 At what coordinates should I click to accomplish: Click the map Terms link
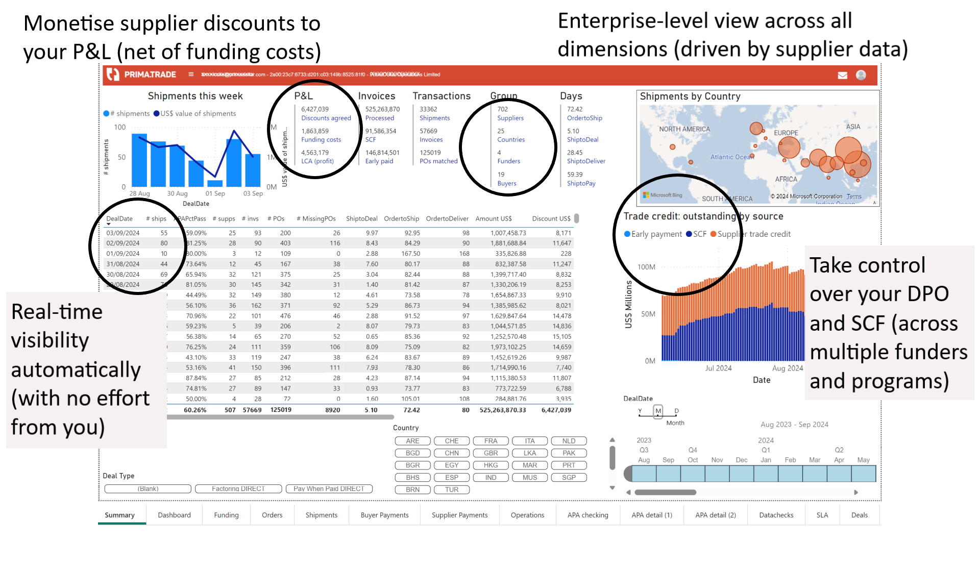tap(853, 197)
